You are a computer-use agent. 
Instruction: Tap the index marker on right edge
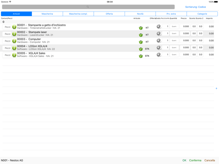tap(216, 88)
